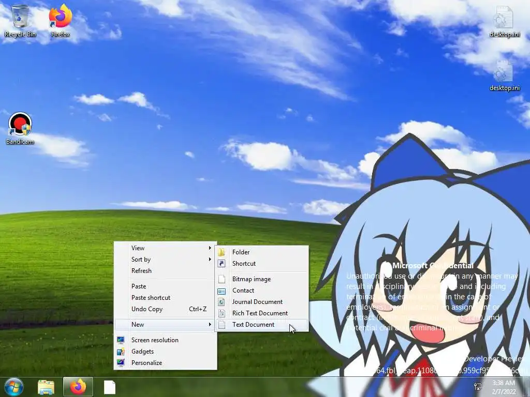Image resolution: width=530 pixels, height=397 pixels.
Task: Click the blank document taskbar icon
Action: [x=110, y=388]
